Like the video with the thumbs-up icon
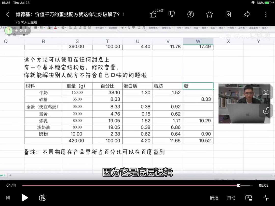 tap(153, 14)
